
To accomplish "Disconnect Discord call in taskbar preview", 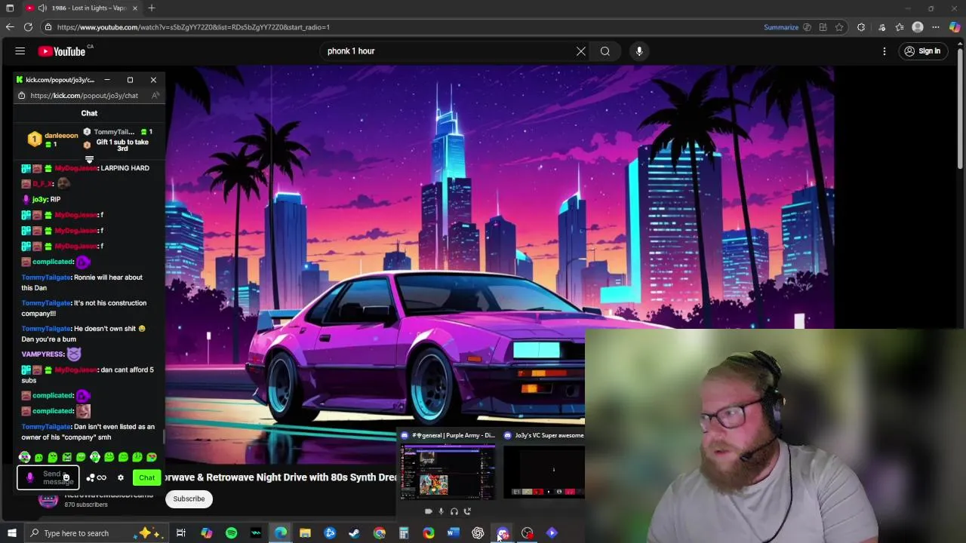I will 467,511.
